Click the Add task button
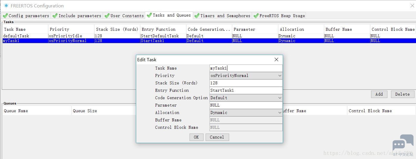The width and height of the screenshot is (416, 159). [379, 94]
